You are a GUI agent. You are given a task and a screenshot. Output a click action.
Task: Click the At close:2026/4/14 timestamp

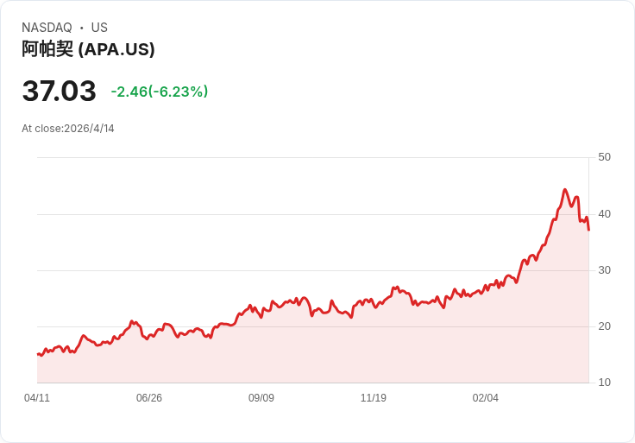tap(68, 129)
